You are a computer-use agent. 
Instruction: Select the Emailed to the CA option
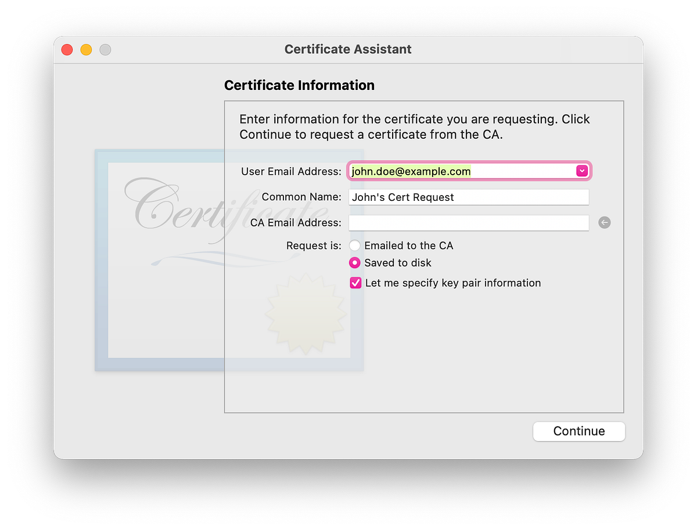(x=355, y=245)
